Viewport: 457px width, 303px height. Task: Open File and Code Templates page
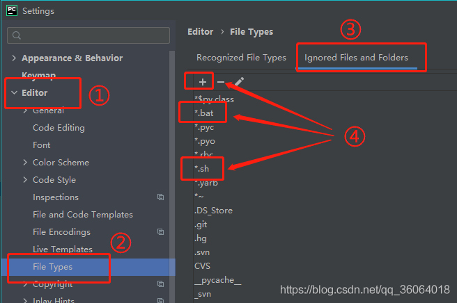[82, 215]
